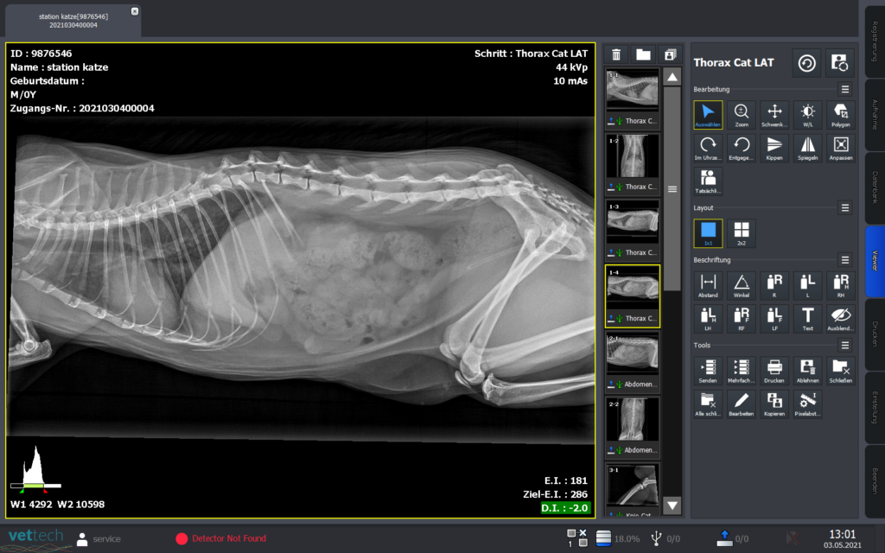Screen dimensions: 885x553
Task: Reject the image with Ablehnen
Action: [808, 371]
